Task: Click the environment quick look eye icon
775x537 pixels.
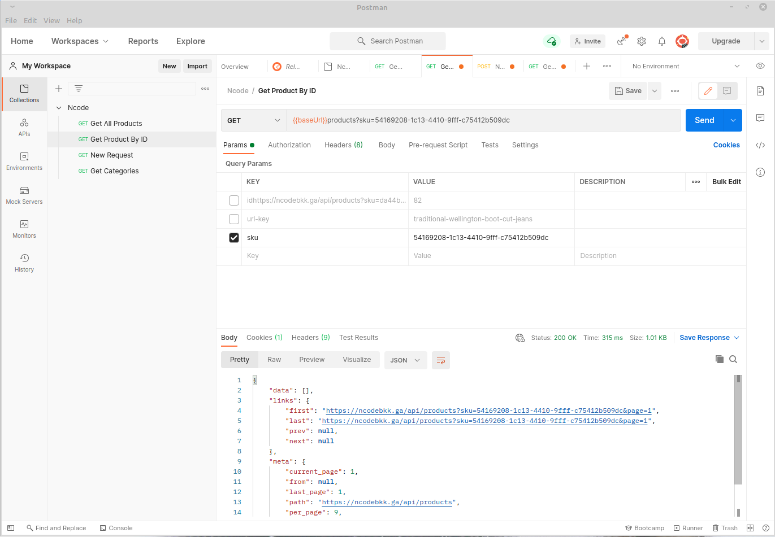Action: coord(760,66)
